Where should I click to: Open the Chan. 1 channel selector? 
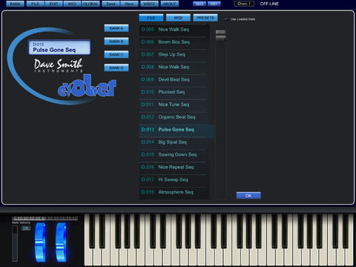pos(244,4)
